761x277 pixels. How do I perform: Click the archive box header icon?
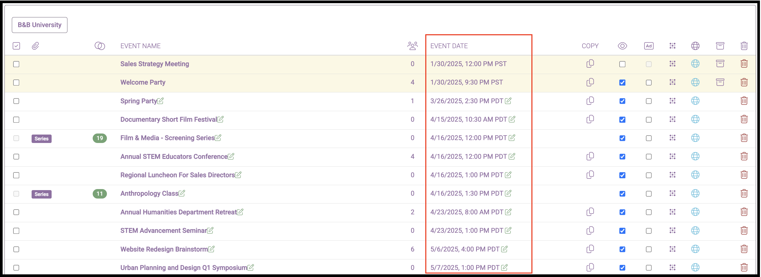pos(720,46)
